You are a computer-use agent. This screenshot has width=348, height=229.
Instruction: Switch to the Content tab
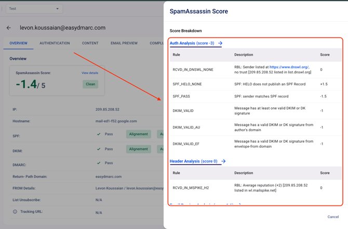(90, 43)
